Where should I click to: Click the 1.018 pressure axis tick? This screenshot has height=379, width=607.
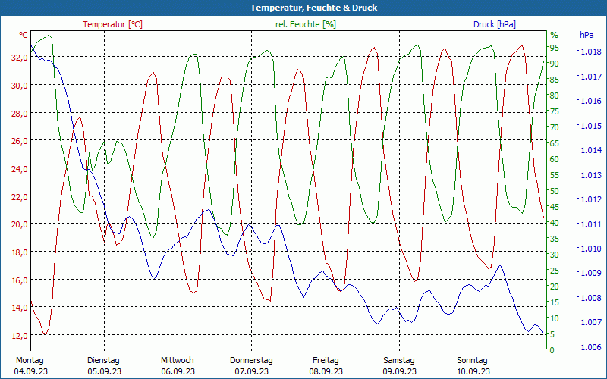[x=590, y=52]
